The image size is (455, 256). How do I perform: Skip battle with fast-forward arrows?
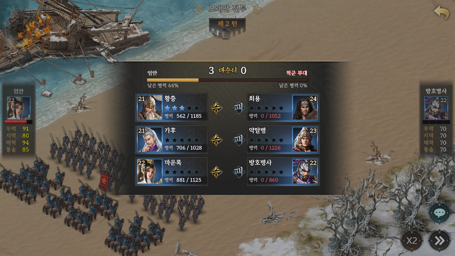coord(439,241)
